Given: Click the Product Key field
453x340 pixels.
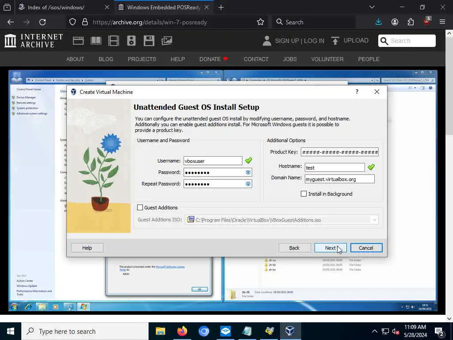Looking at the screenshot, I should (340, 152).
